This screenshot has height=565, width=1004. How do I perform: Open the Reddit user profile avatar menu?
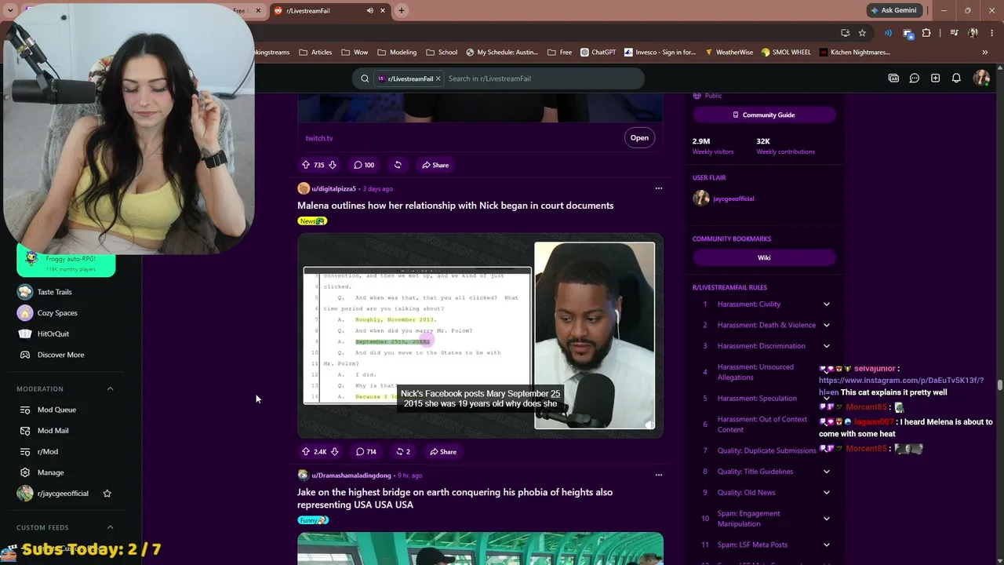[x=981, y=78]
